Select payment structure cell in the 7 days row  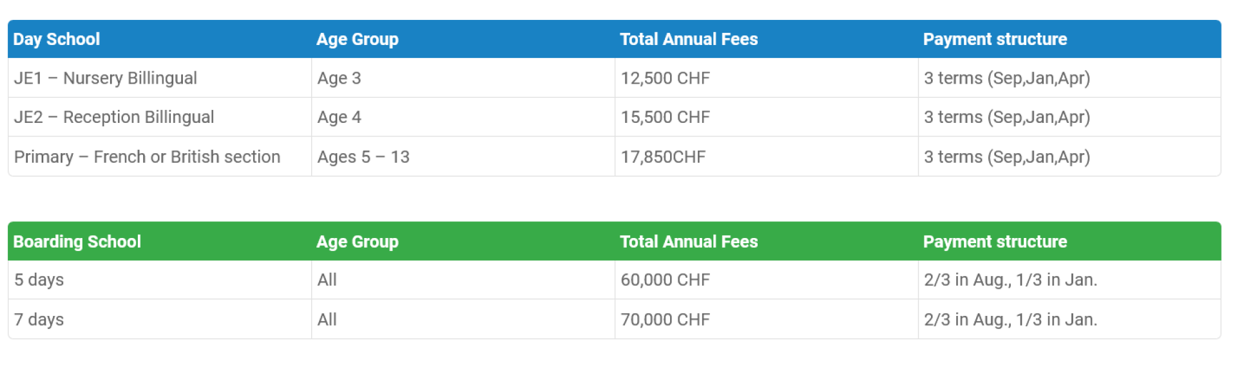point(1010,320)
